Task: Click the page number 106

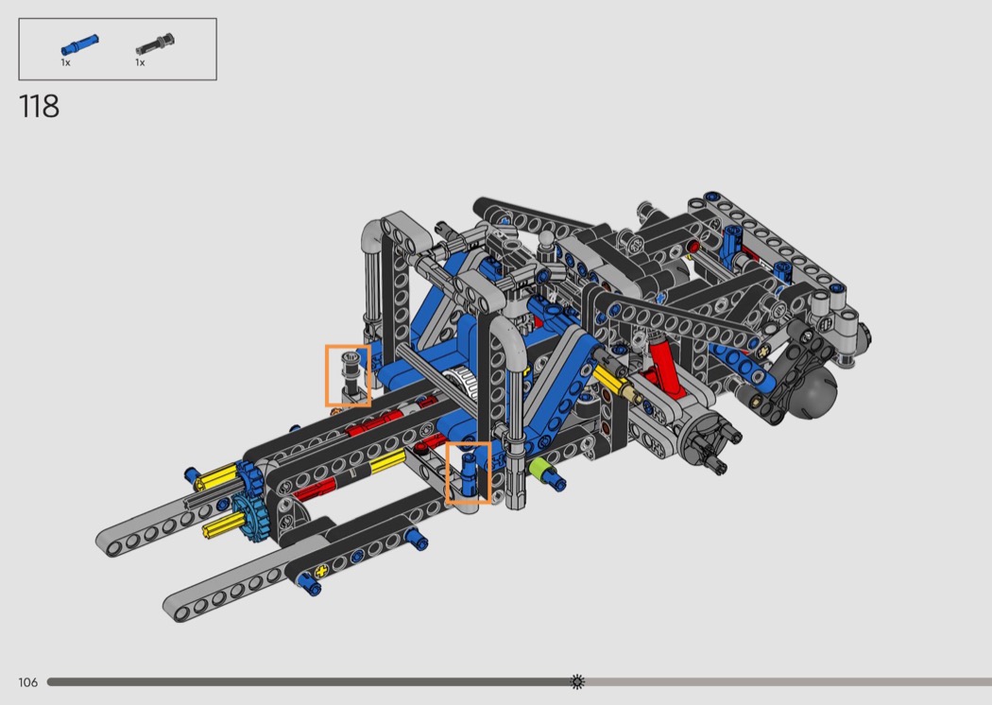Action: pos(27,682)
